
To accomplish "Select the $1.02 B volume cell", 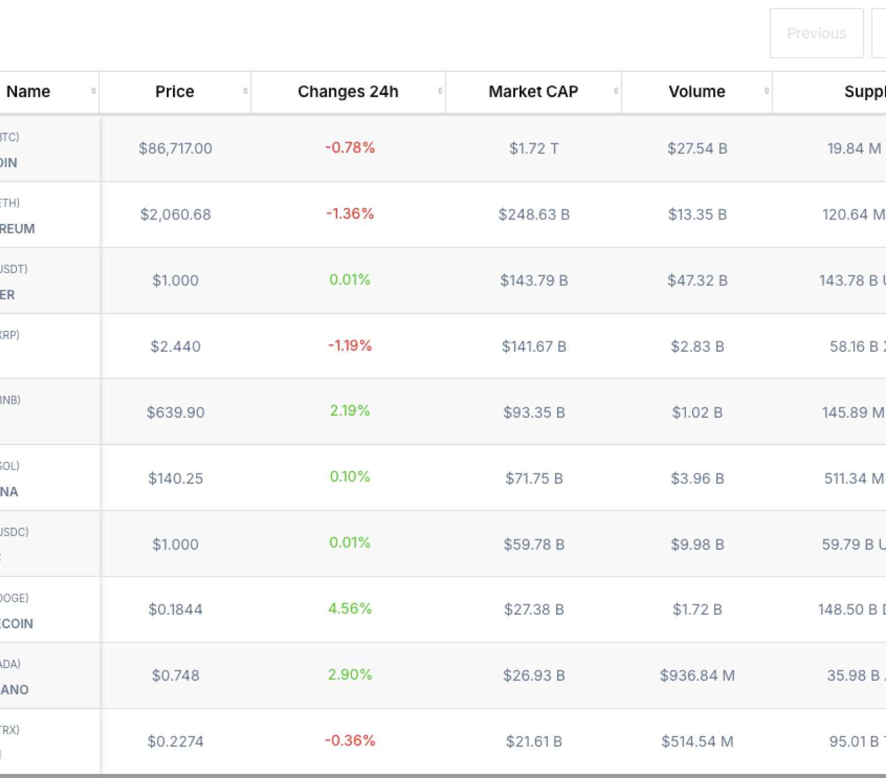I will (697, 413).
